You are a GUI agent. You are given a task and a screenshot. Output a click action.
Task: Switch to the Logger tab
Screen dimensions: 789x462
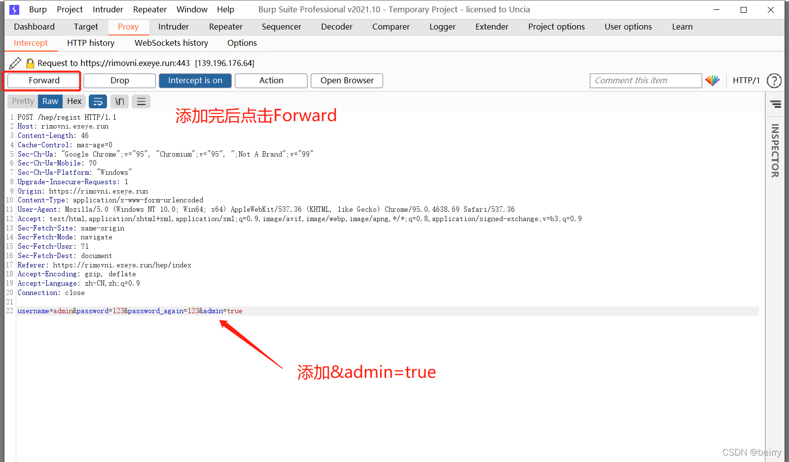tap(442, 27)
